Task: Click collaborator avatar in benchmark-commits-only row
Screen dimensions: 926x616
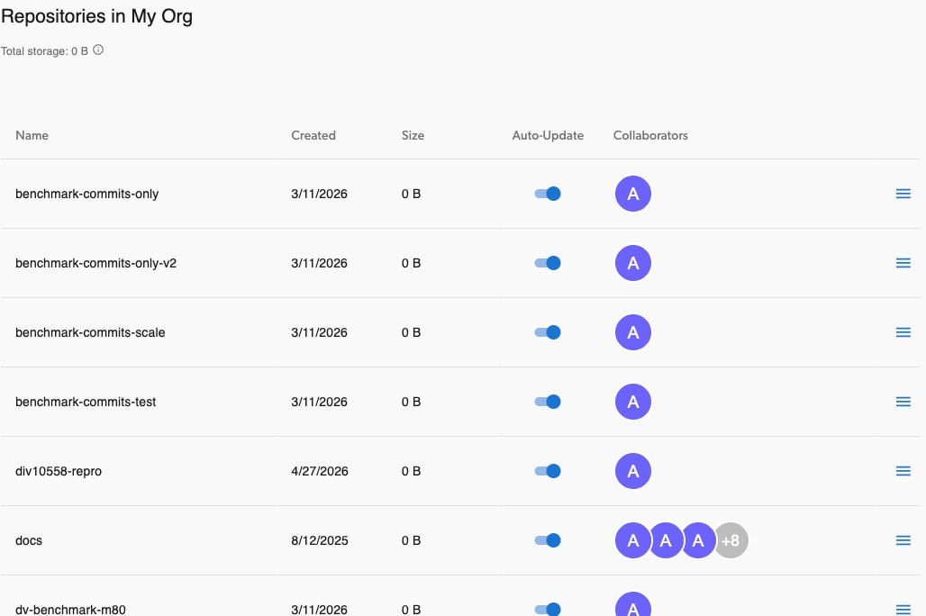Action: pos(633,194)
